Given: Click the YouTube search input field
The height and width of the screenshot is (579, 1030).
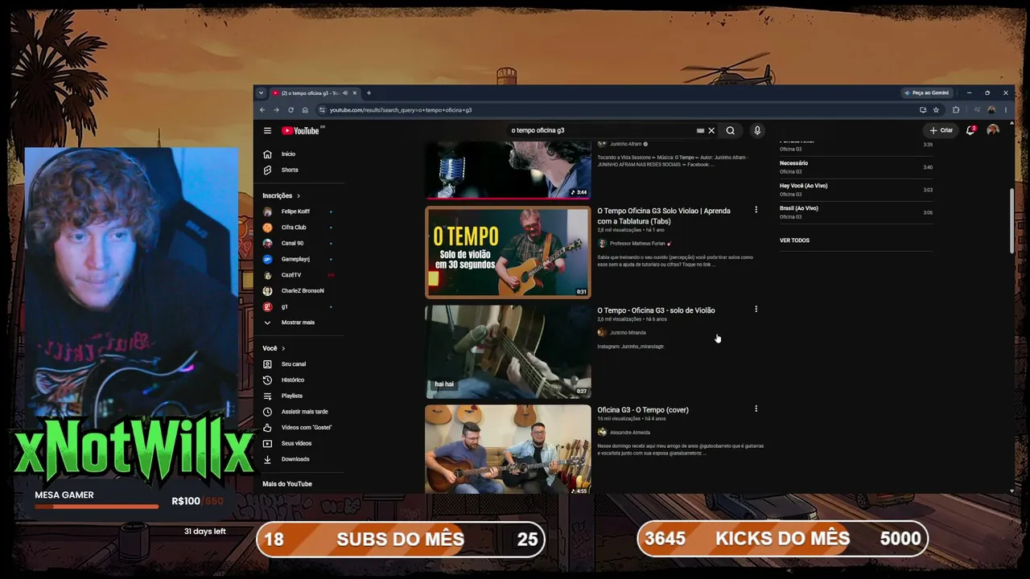Looking at the screenshot, I should click(604, 130).
